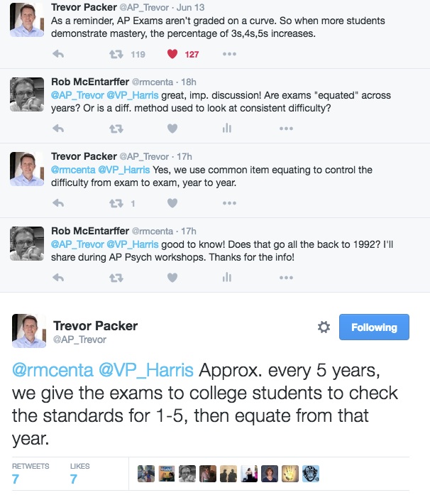View analytics icon on Rob's 18h tweet
430x500 pixels.
(227, 128)
